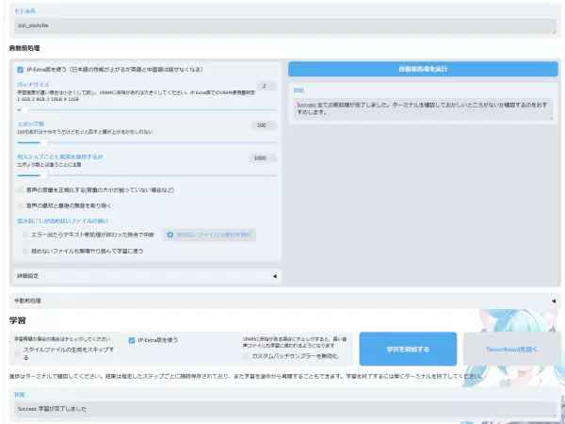This screenshot has width=565, height=424.
Task: Check スタイルファイルの生成をスキップする checkbox
Action: [17, 353]
